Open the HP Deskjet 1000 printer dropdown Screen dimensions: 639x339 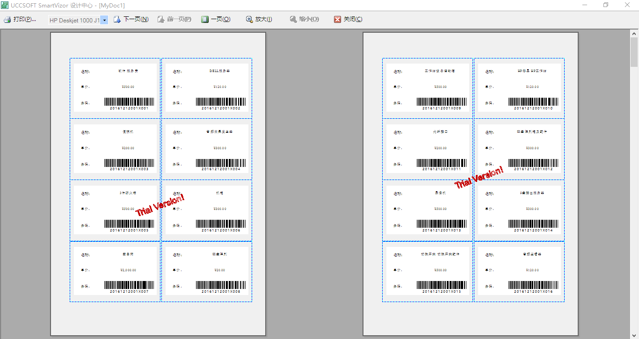coord(104,20)
